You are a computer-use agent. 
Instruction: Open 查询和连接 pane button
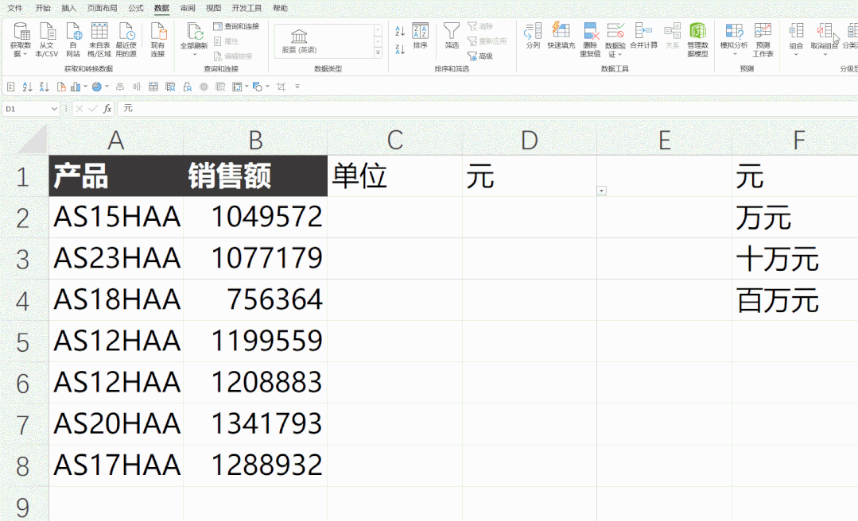pos(236,26)
